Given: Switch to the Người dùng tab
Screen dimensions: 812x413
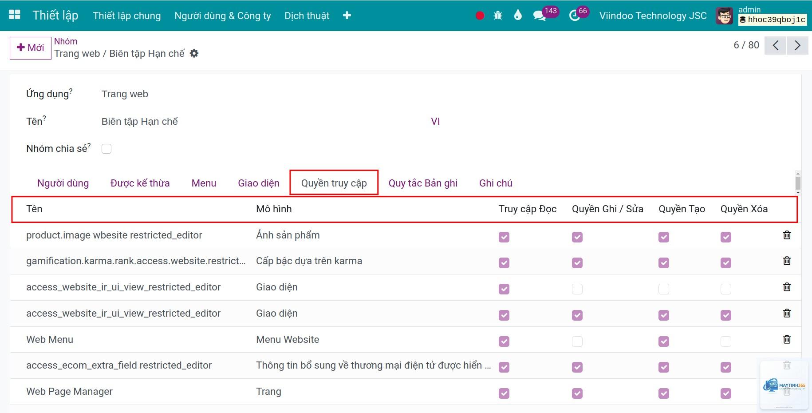Looking at the screenshot, I should 63,183.
